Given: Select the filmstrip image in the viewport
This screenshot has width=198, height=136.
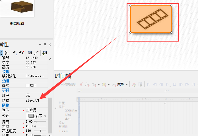Looking at the screenshot, I should (151, 19).
